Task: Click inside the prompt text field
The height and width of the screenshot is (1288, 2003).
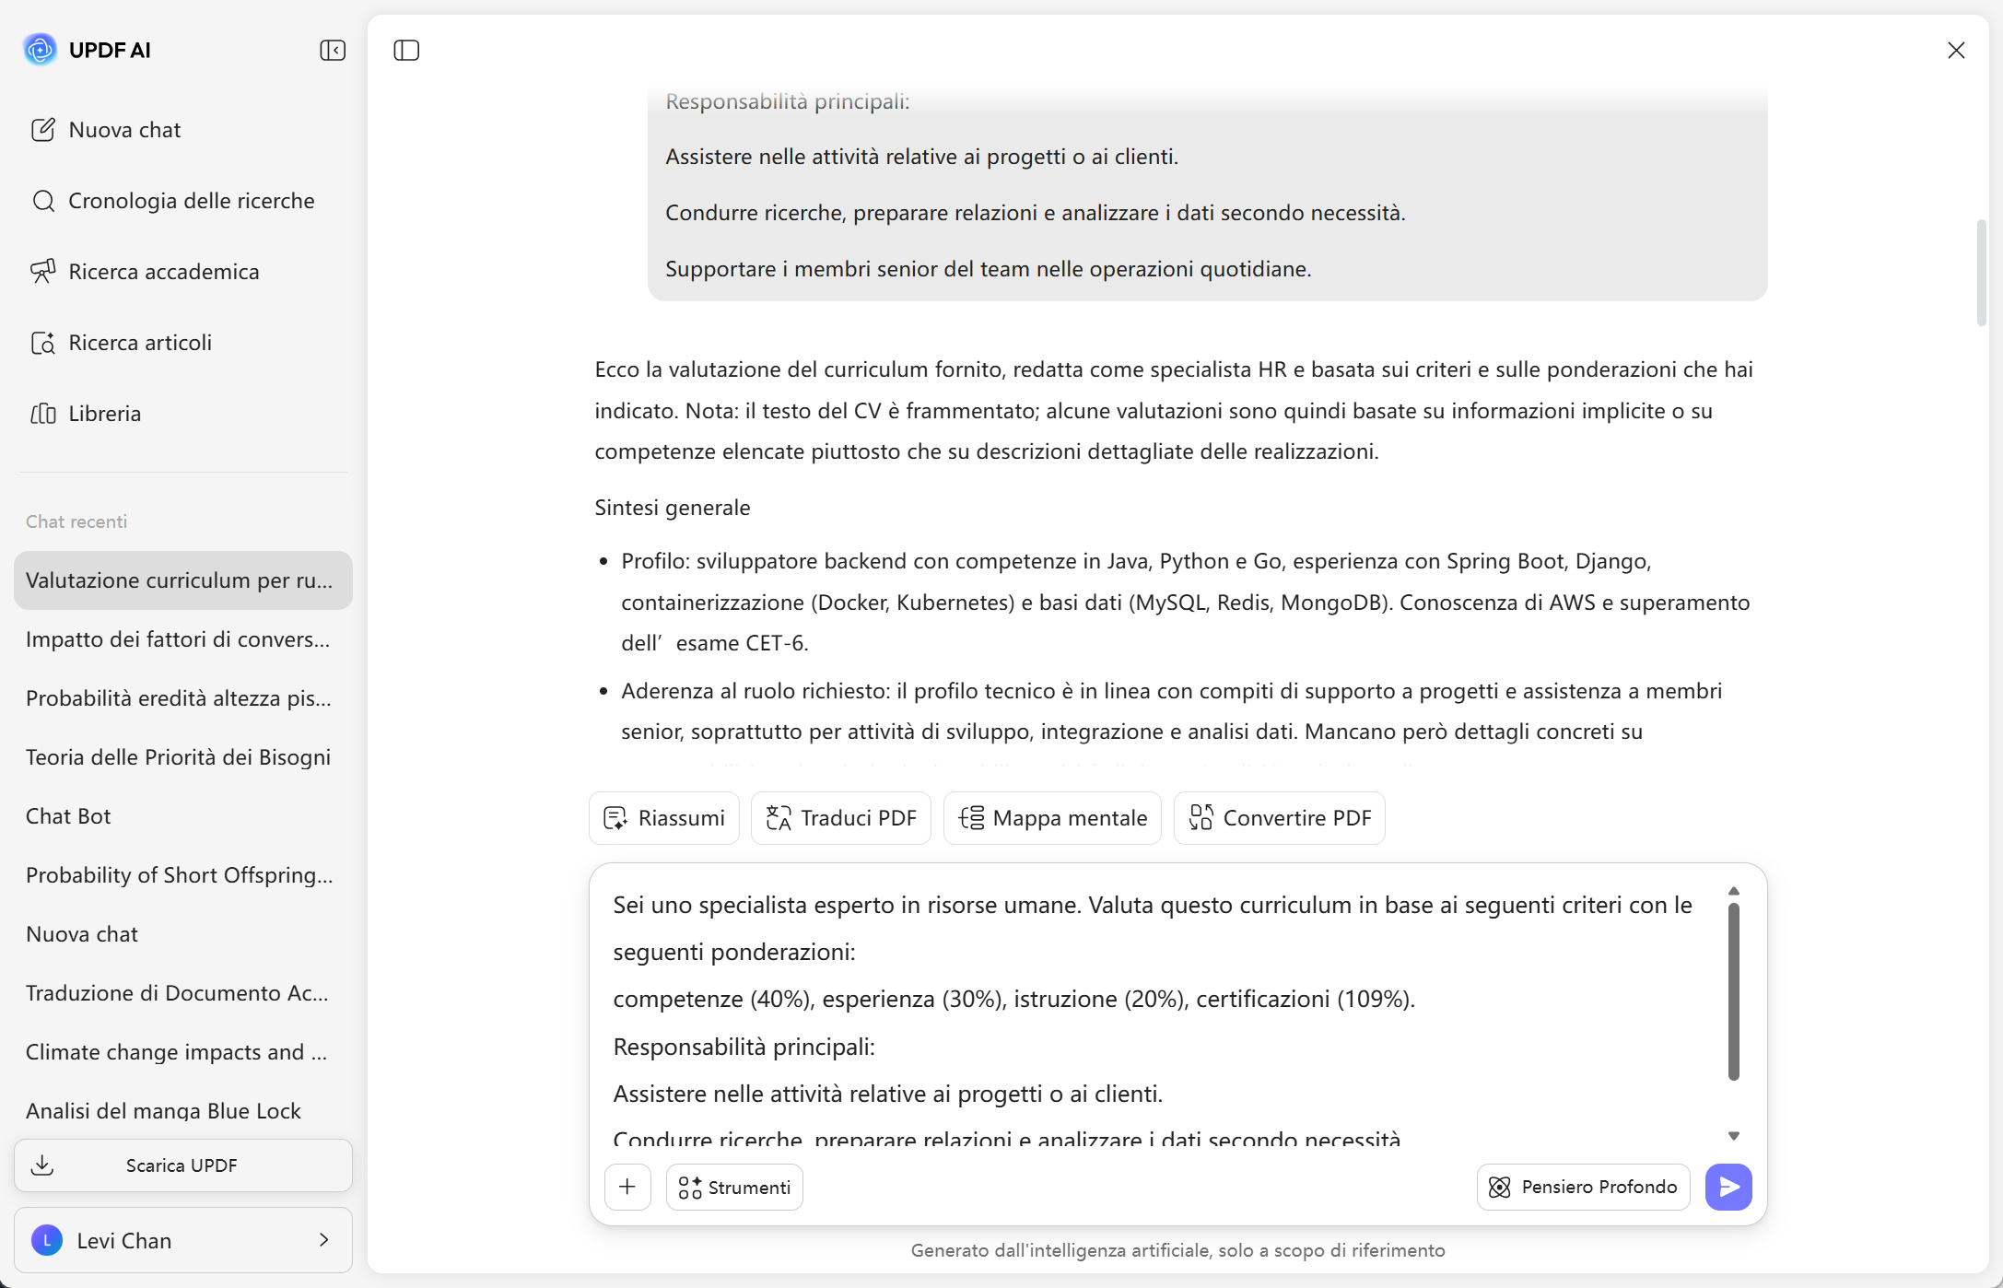Action: click(1152, 1000)
